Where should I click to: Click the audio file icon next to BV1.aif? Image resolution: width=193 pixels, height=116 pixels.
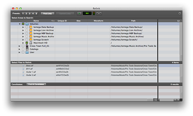(23, 69)
